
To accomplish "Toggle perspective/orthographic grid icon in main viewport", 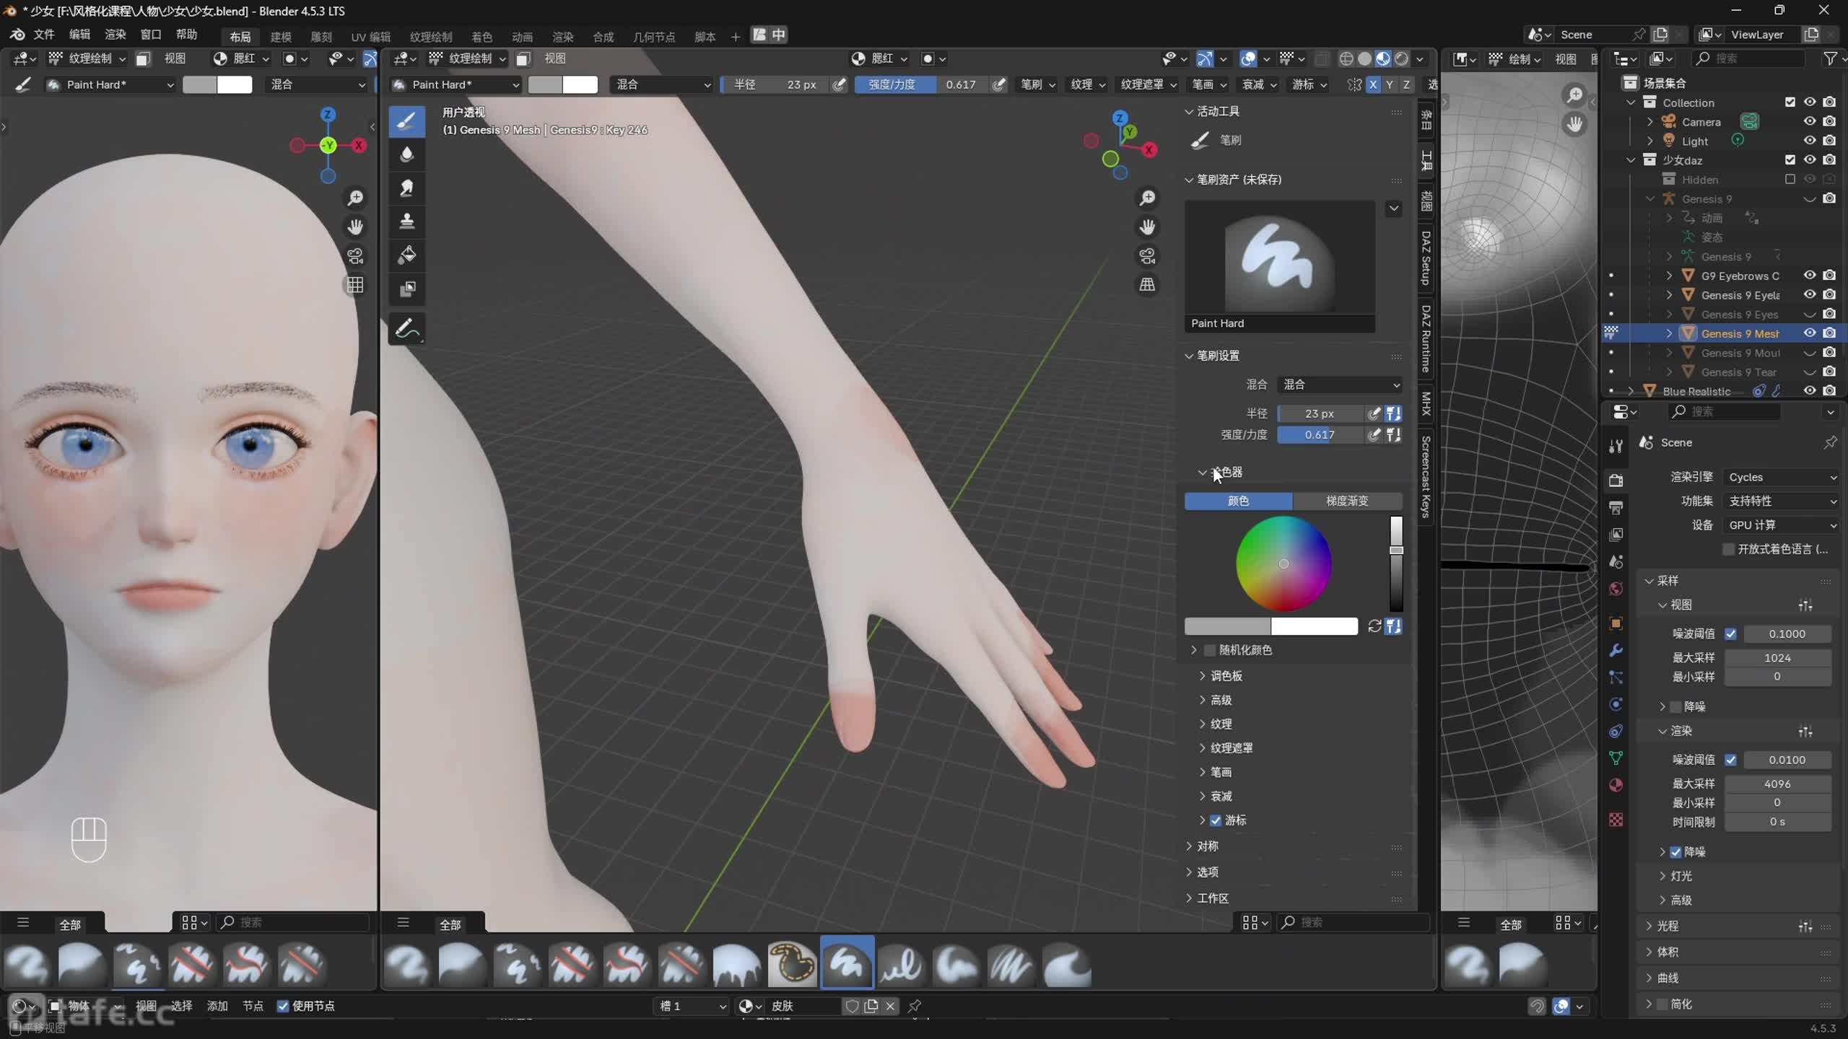I will 1147,285.
